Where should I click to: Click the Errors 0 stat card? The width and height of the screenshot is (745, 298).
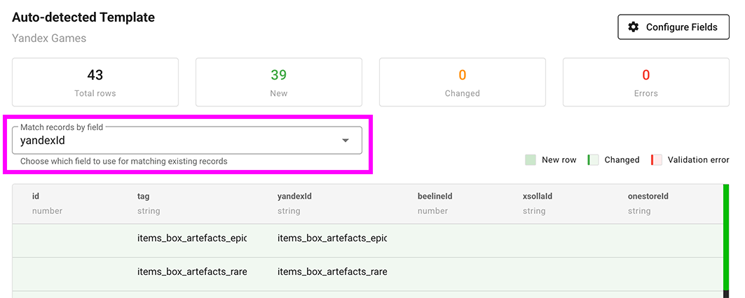click(645, 82)
